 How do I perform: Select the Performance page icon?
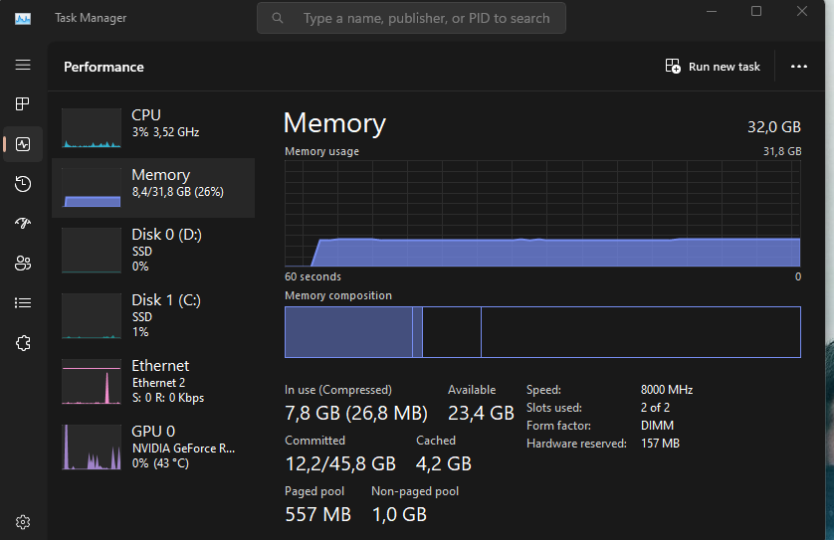[x=23, y=144]
